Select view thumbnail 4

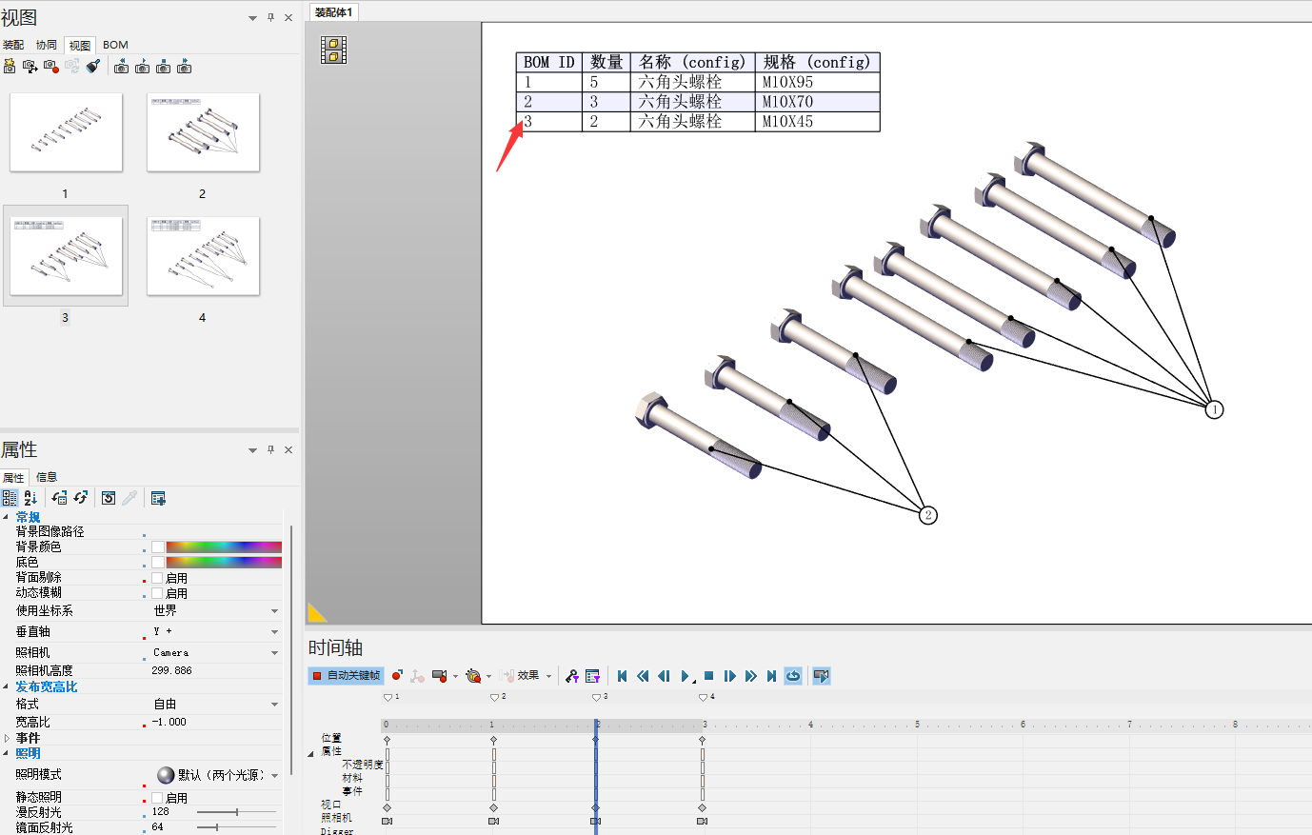(203, 256)
